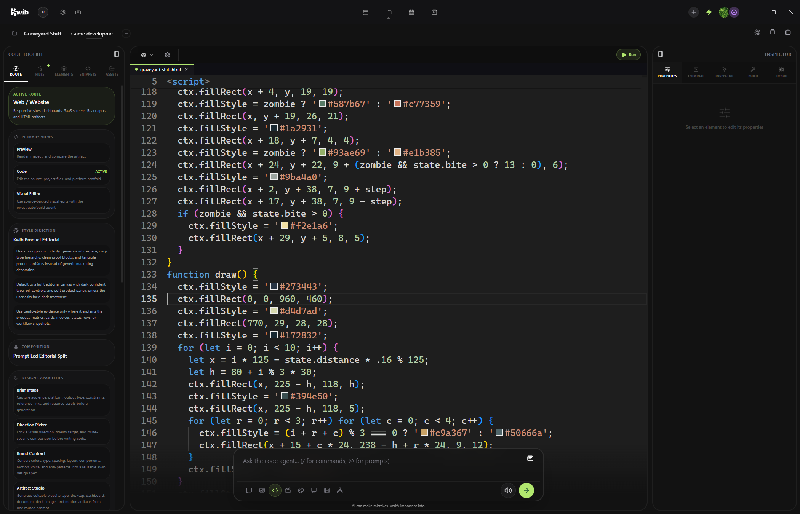
Task: Open the prompt library icon in chat box
Action: (x=530, y=458)
